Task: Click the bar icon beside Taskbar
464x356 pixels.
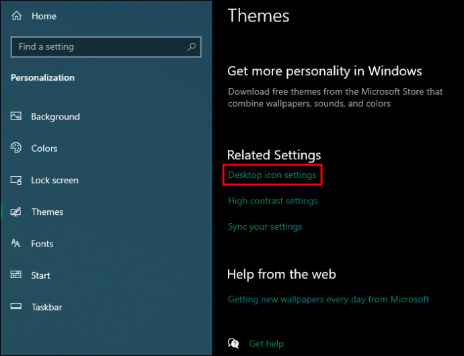Action: [x=16, y=306]
